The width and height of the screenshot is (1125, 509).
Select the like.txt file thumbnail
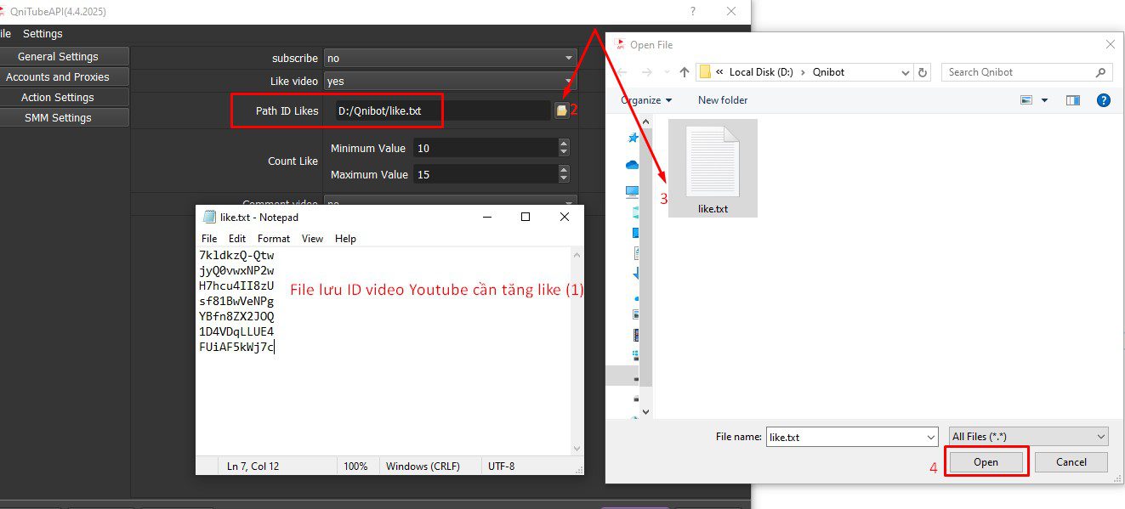(713, 168)
